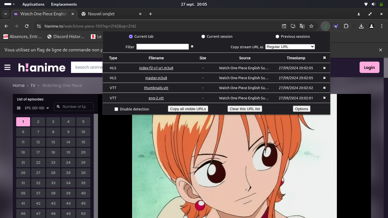Screen dimensions: 388x218
Task: Click the translate page icon
Action: (302, 26)
